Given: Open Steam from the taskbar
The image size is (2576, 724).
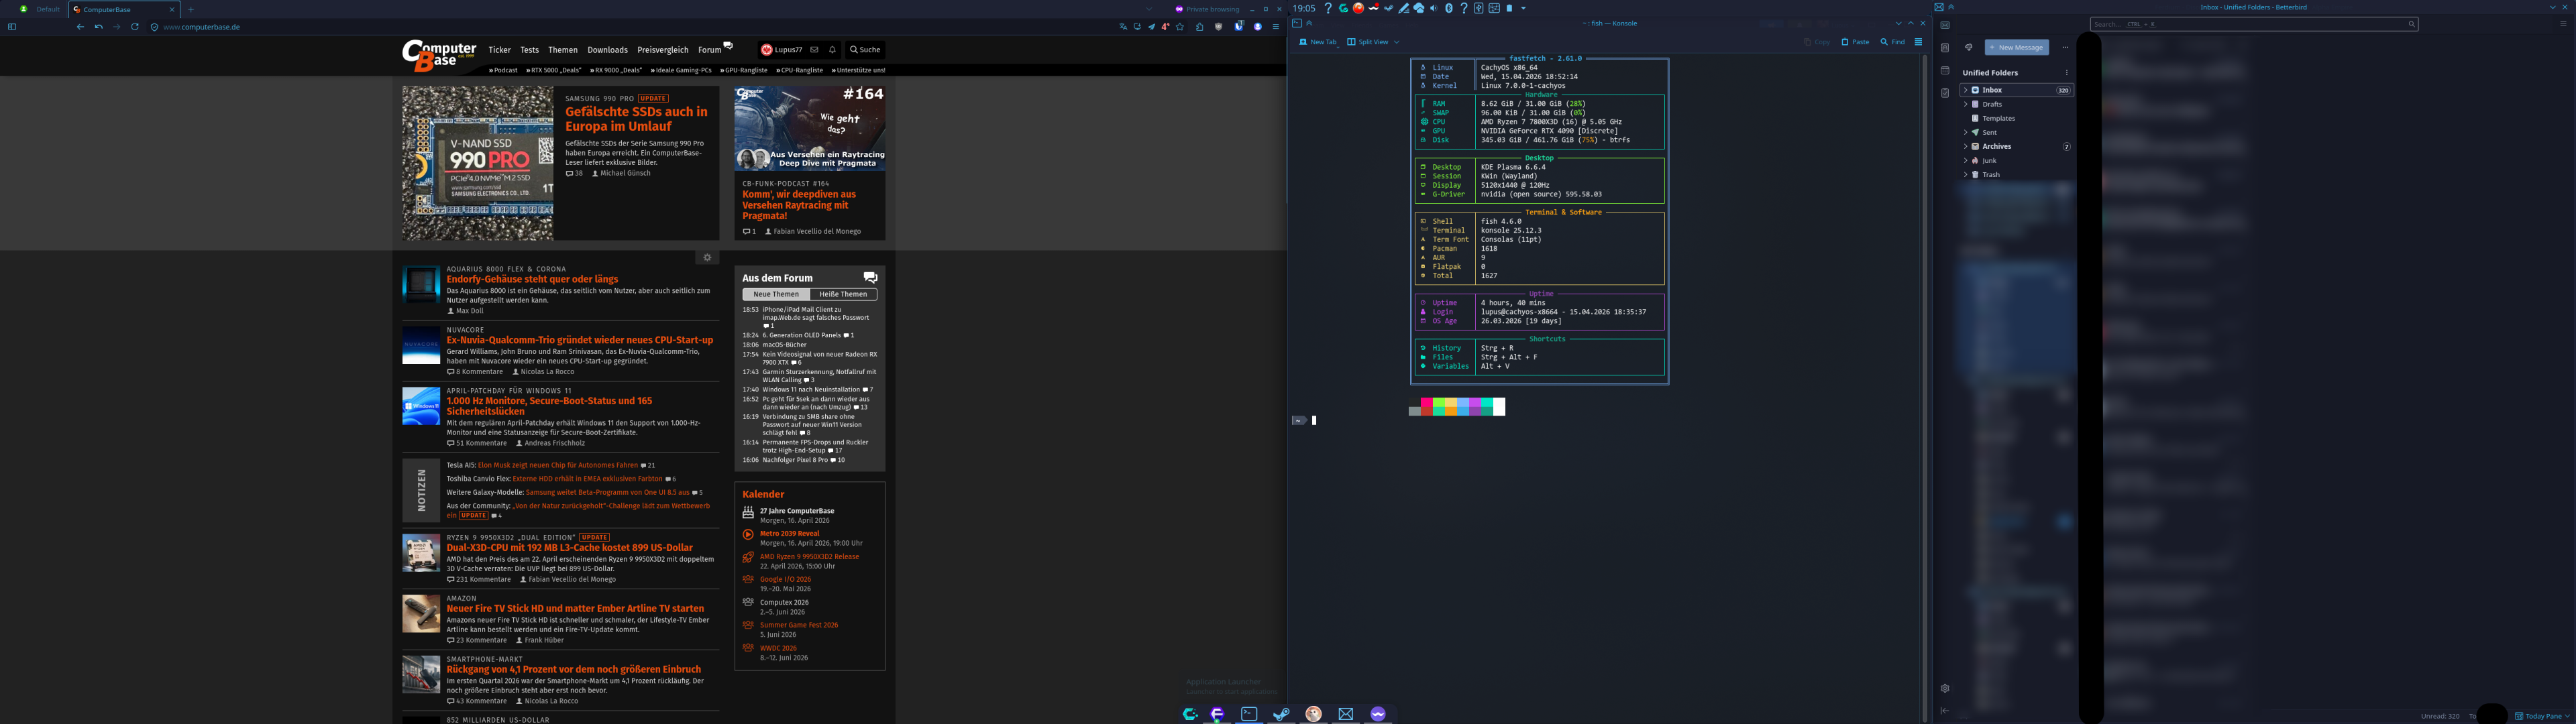Looking at the screenshot, I should (x=1281, y=714).
